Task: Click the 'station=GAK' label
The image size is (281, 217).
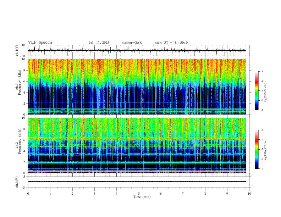Action: point(132,43)
